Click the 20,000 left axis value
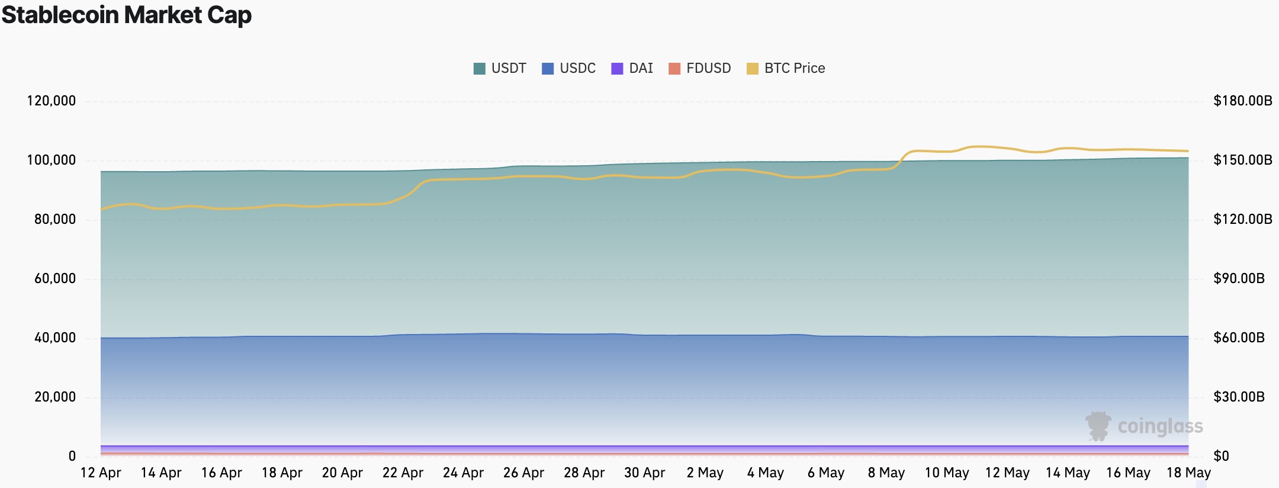Image resolution: width=1279 pixels, height=488 pixels. [x=55, y=397]
